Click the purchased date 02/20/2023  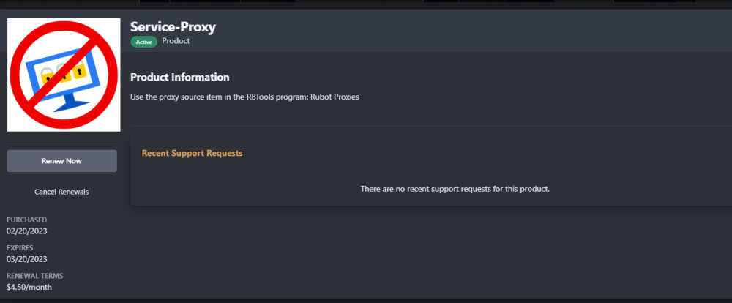[x=27, y=231]
